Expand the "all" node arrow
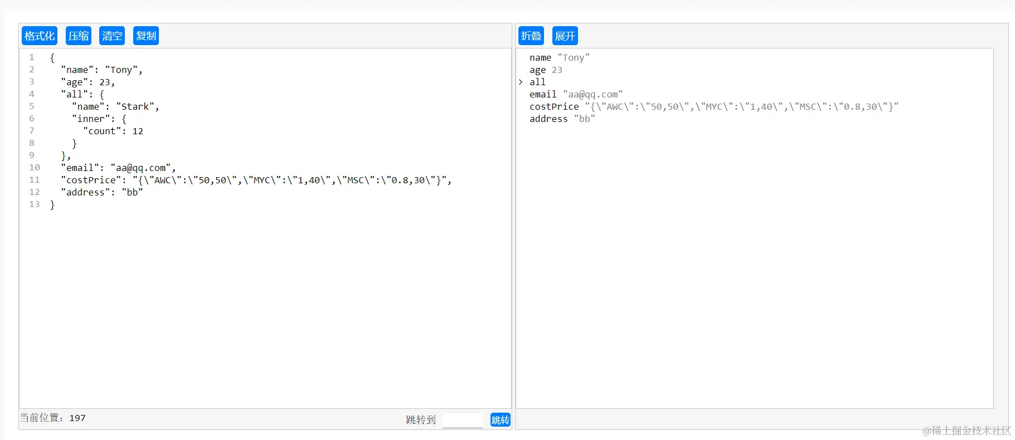 [x=521, y=82]
